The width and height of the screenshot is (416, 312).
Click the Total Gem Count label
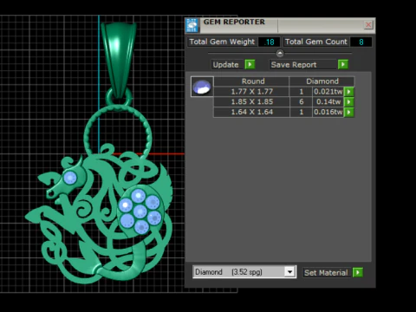(315, 42)
